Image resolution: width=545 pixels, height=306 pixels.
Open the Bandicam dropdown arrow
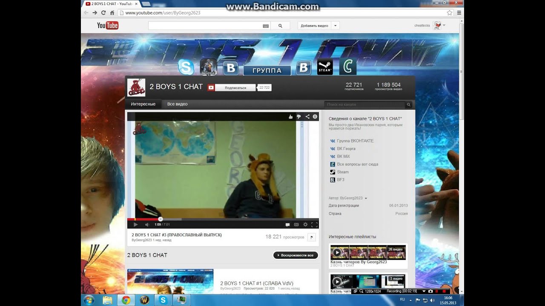click(424, 291)
